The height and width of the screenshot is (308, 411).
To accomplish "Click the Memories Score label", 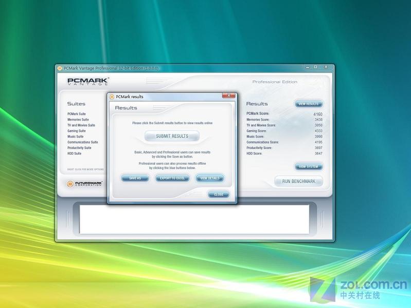I will (x=258, y=120).
